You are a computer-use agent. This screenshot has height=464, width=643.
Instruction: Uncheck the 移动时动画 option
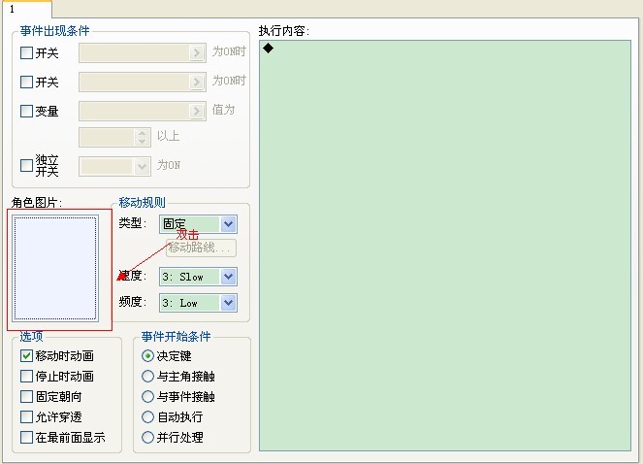pyautogui.click(x=26, y=355)
